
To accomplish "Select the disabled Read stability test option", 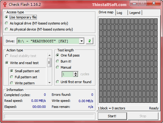I will (x=21, y=56).
